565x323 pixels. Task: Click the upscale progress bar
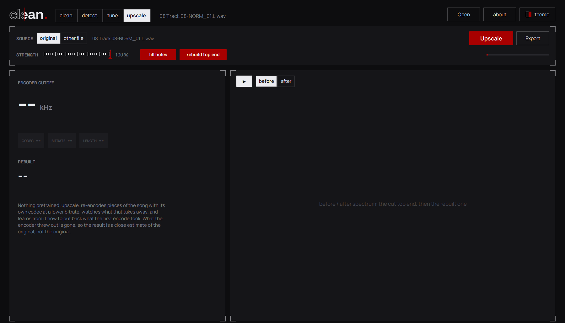coord(518,55)
